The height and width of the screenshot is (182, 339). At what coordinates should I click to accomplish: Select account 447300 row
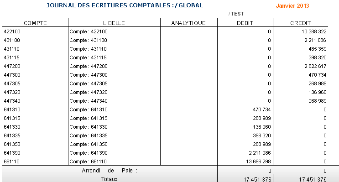[165, 75]
